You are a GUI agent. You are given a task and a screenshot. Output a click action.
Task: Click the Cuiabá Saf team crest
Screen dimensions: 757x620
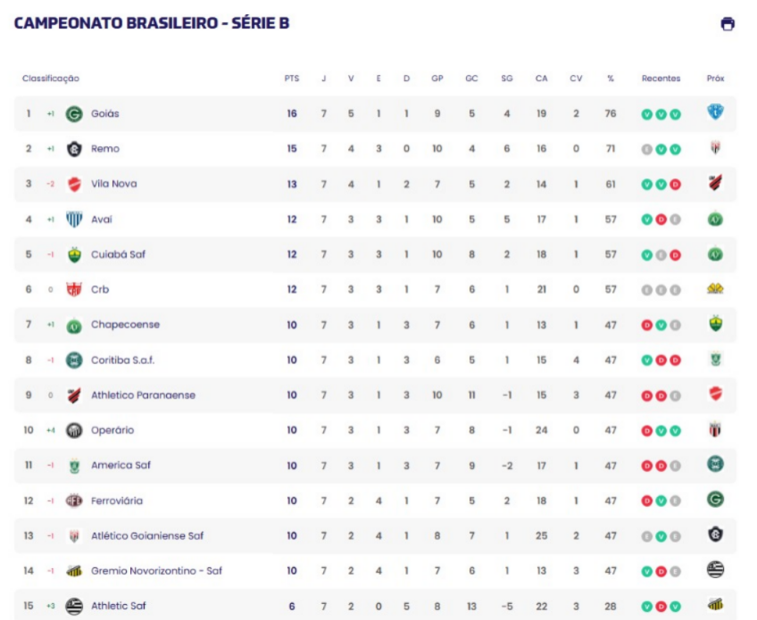[x=74, y=254]
